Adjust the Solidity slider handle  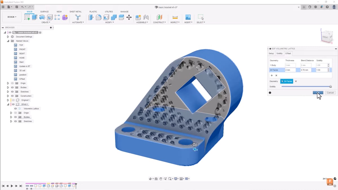coord(331,87)
